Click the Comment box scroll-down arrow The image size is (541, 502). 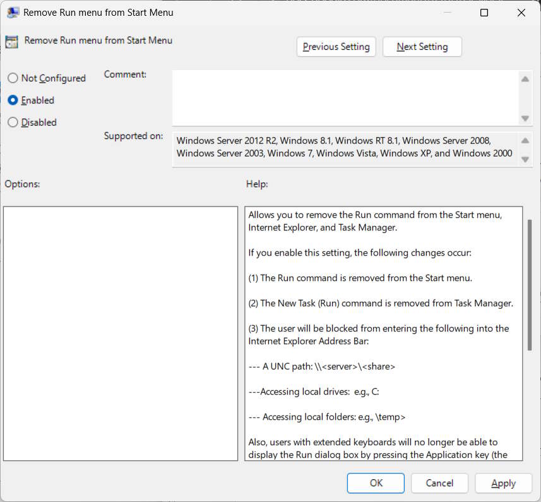point(525,118)
